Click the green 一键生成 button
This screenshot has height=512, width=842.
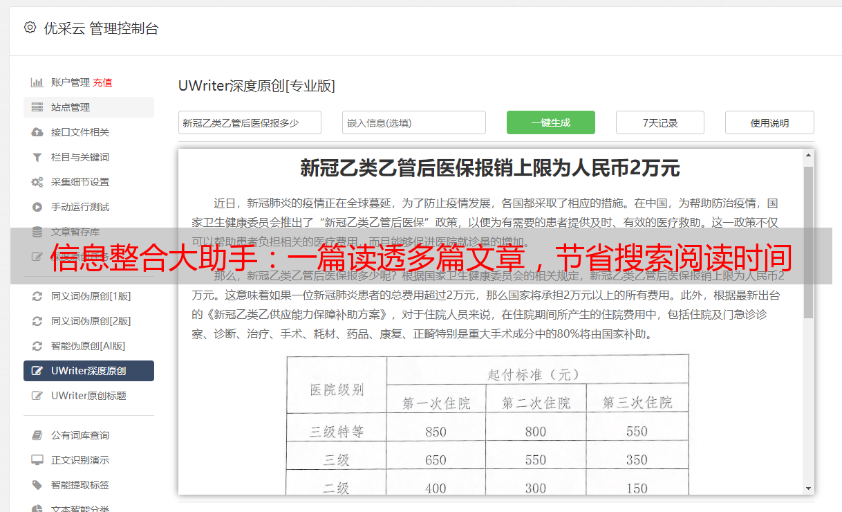coord(551,122)
